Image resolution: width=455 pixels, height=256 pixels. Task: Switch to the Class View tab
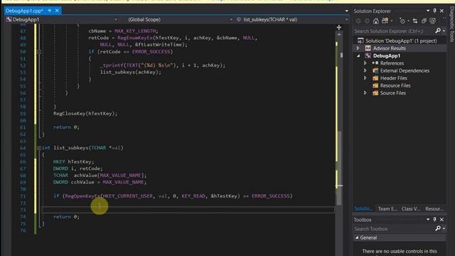point(411,208)
